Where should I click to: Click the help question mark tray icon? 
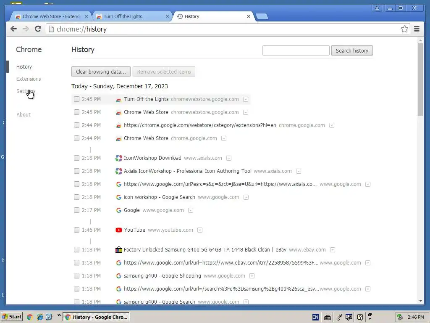coord(360,317)
